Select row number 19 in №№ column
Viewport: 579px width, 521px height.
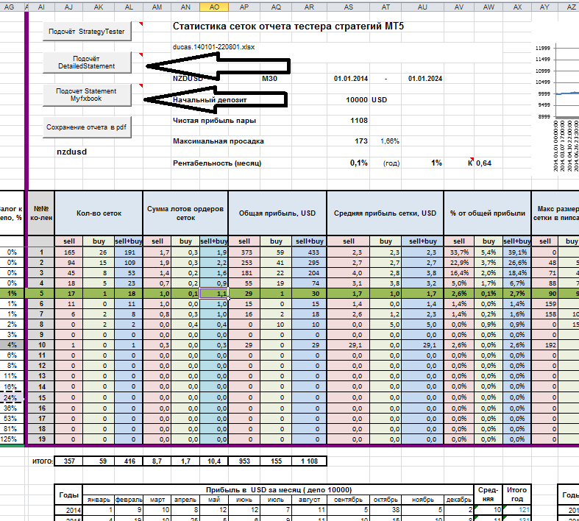pyautogui.click(x=41, y=439)
